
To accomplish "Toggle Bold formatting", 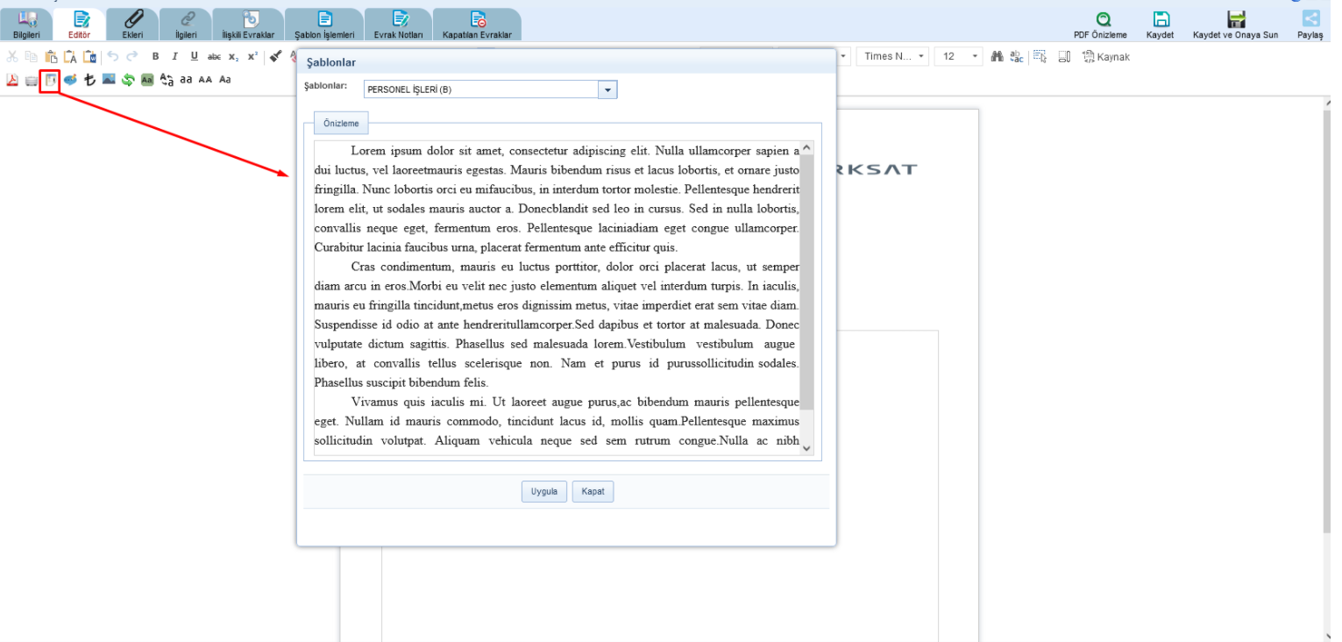I will (155, 57).
